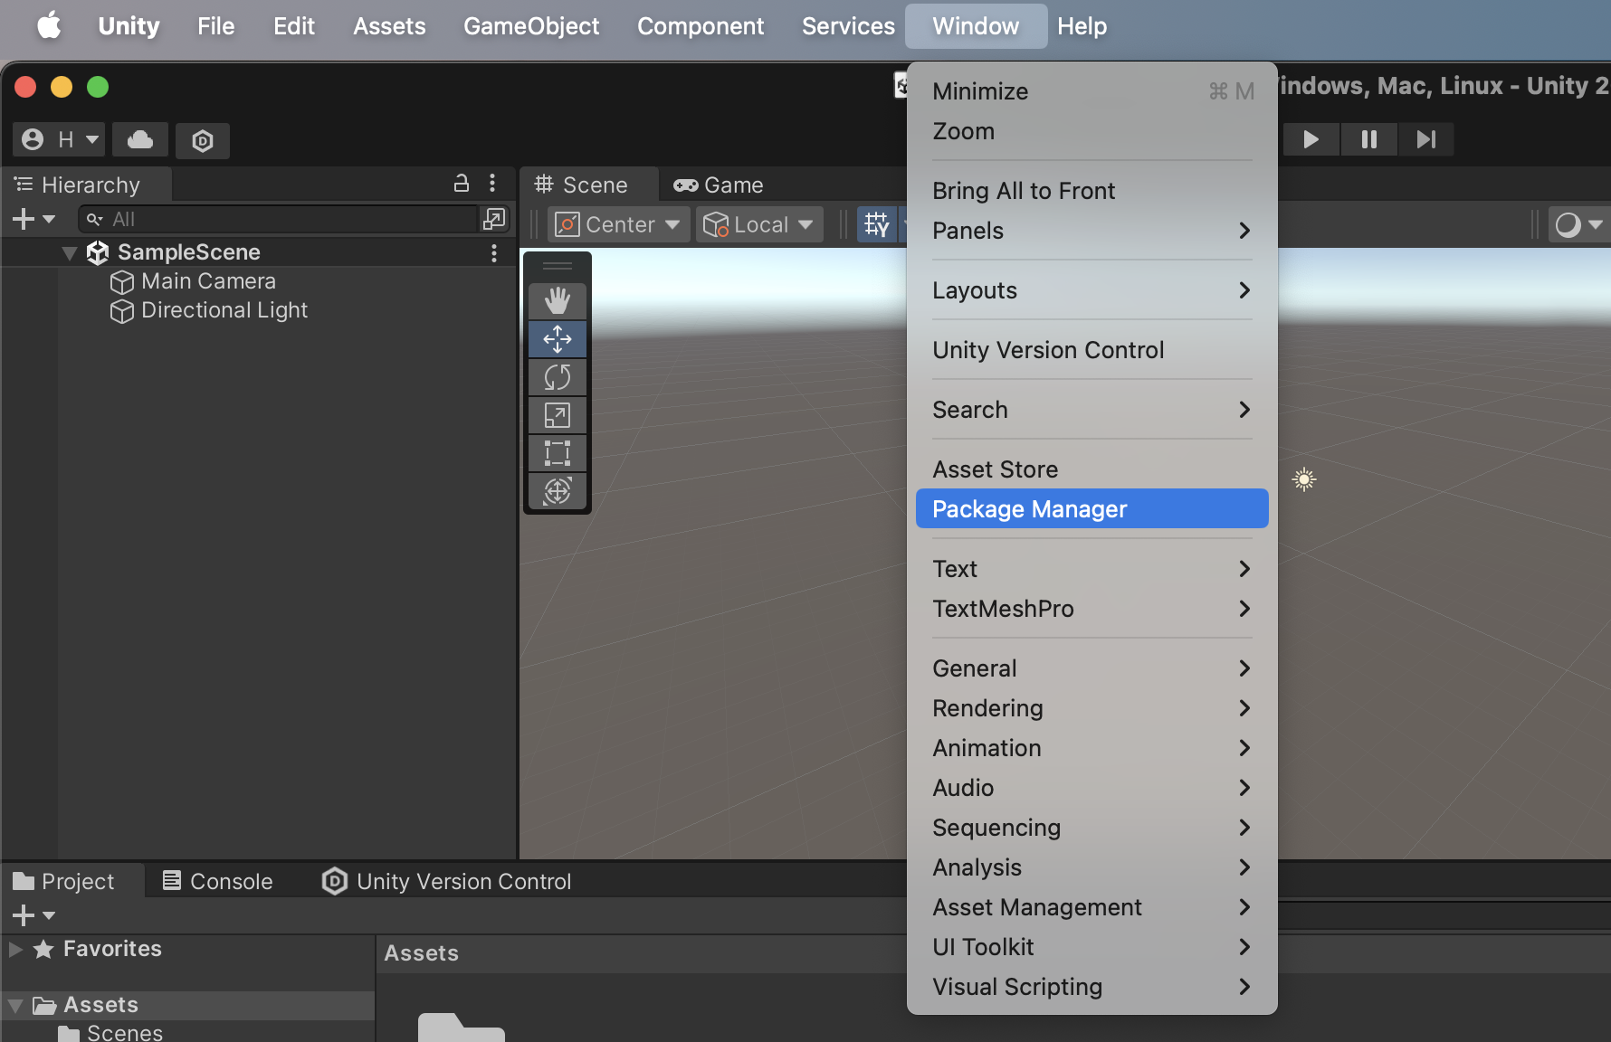Image resolution: width=1611 pixels, height=1042 pixels.
Task: Toggle the Hierarchy panel lock
Action: (462, 184)
